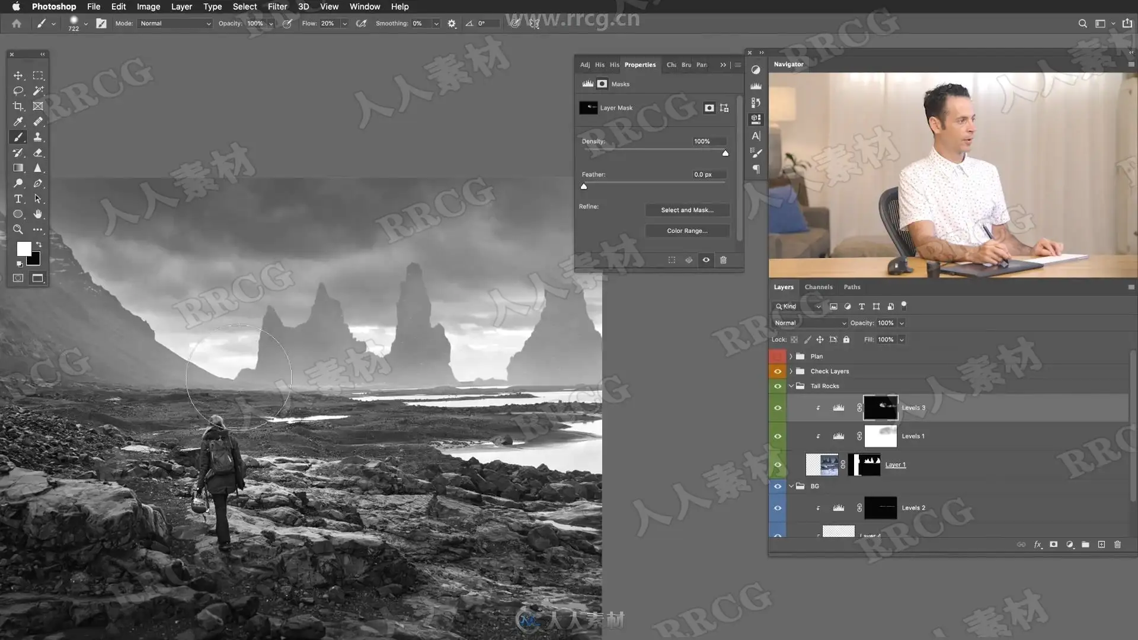Create a new layer group

point(1085,544)
